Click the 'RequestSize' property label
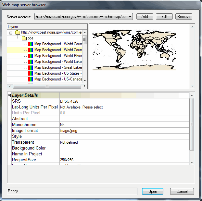Screen dimensions: 202x201 coord(24,160)
